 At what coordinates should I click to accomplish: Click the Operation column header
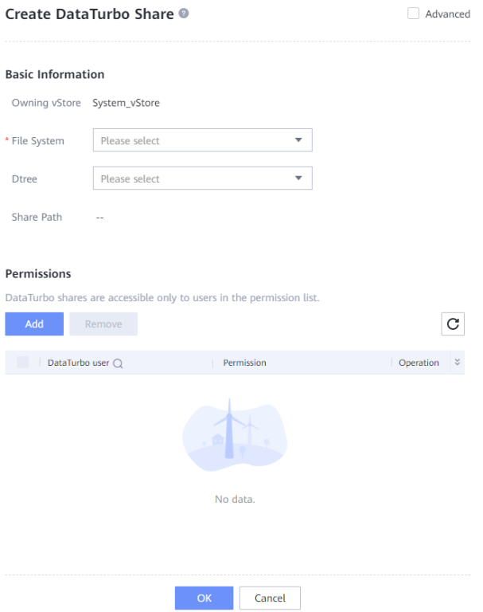click(419, 363)
